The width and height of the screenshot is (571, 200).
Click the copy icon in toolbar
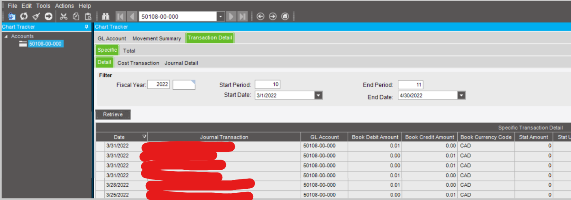pos(75,17)
